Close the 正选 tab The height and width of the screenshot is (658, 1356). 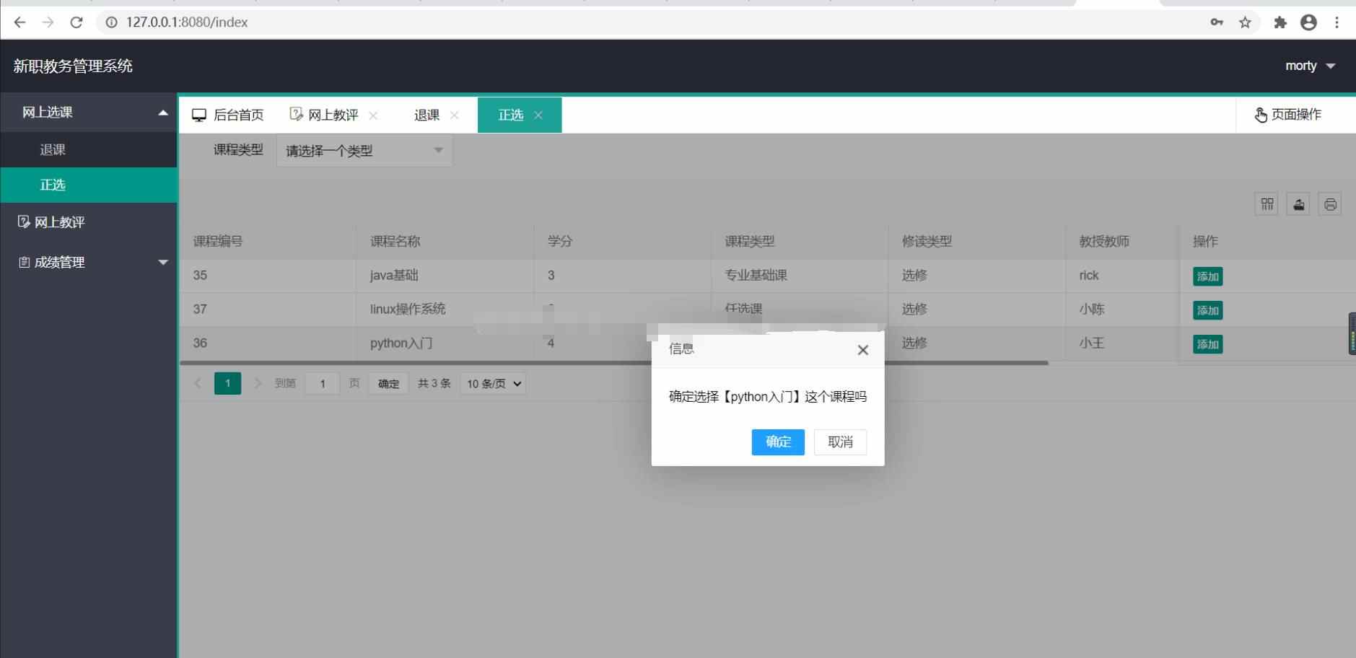tap(538, 115)
